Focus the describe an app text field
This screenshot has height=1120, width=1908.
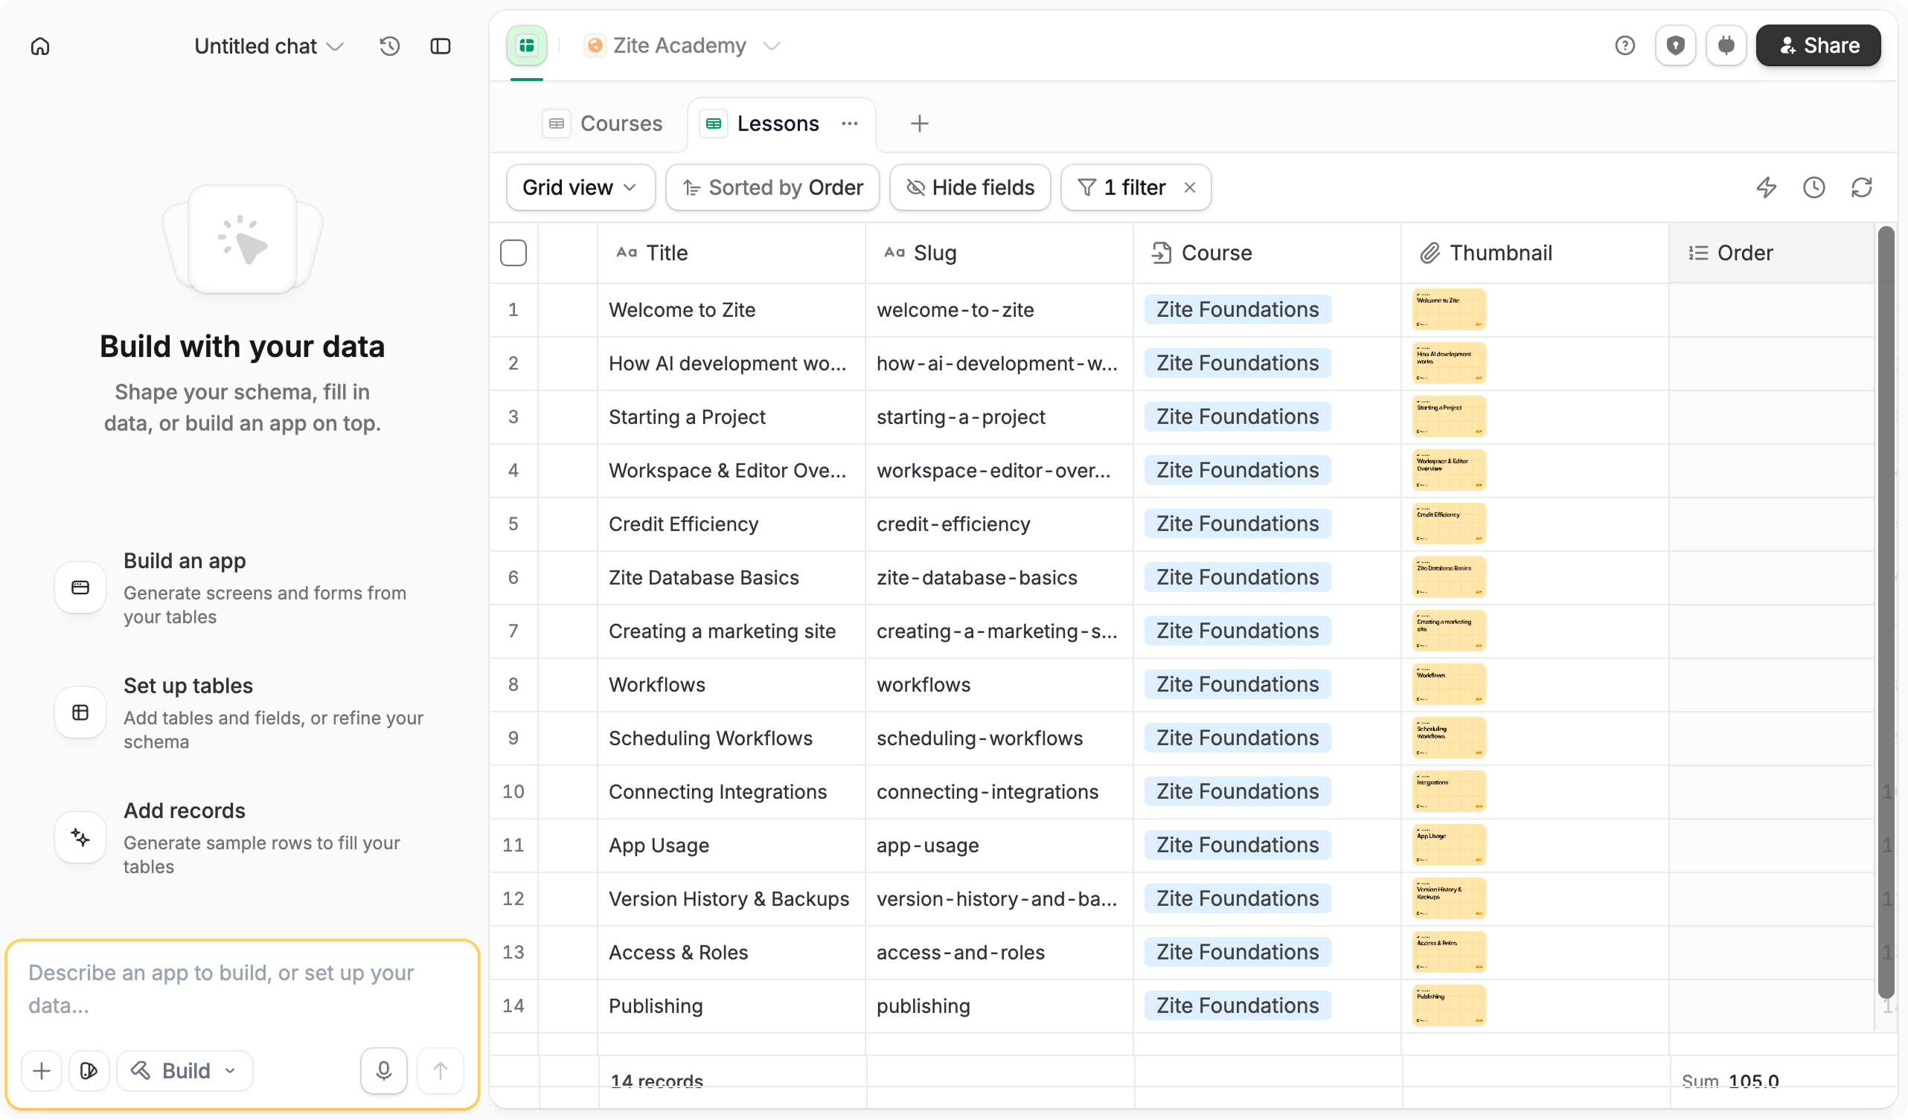pyautogui.click(x=243, y=989)
